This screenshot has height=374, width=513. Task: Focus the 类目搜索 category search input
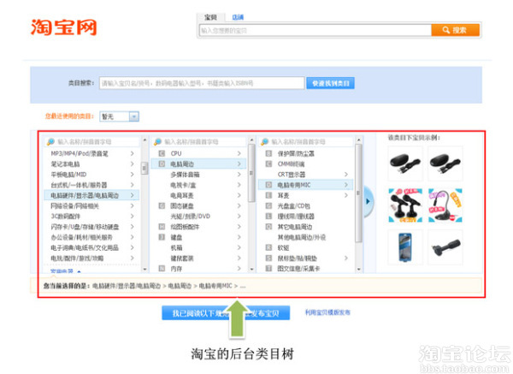(202, 83)
